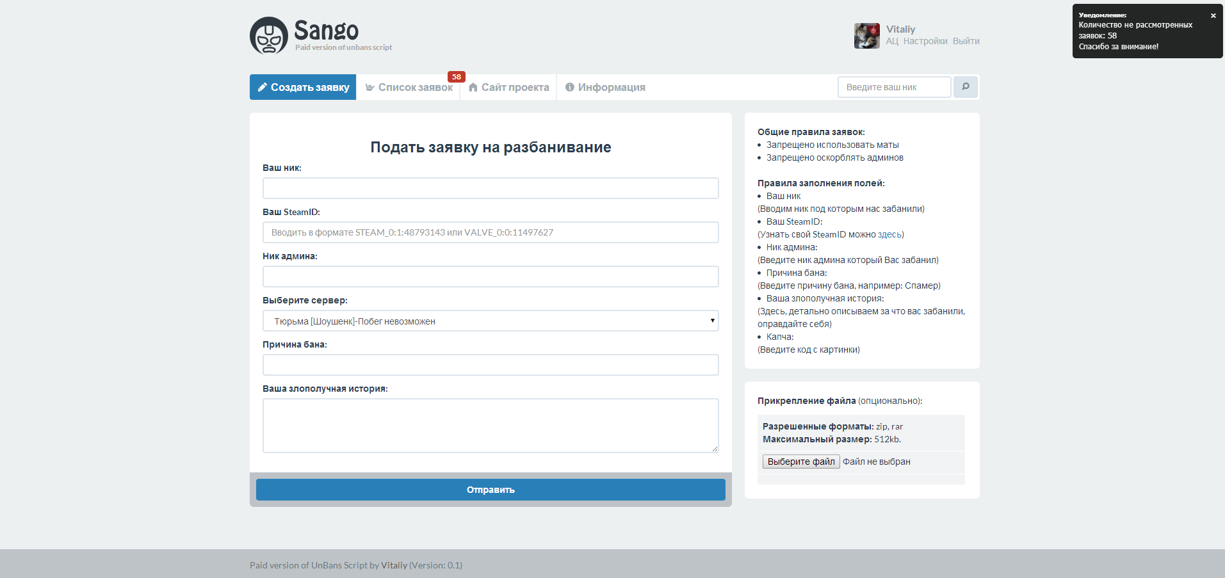Click the Причина бана input field

click(x=491, y=365)
